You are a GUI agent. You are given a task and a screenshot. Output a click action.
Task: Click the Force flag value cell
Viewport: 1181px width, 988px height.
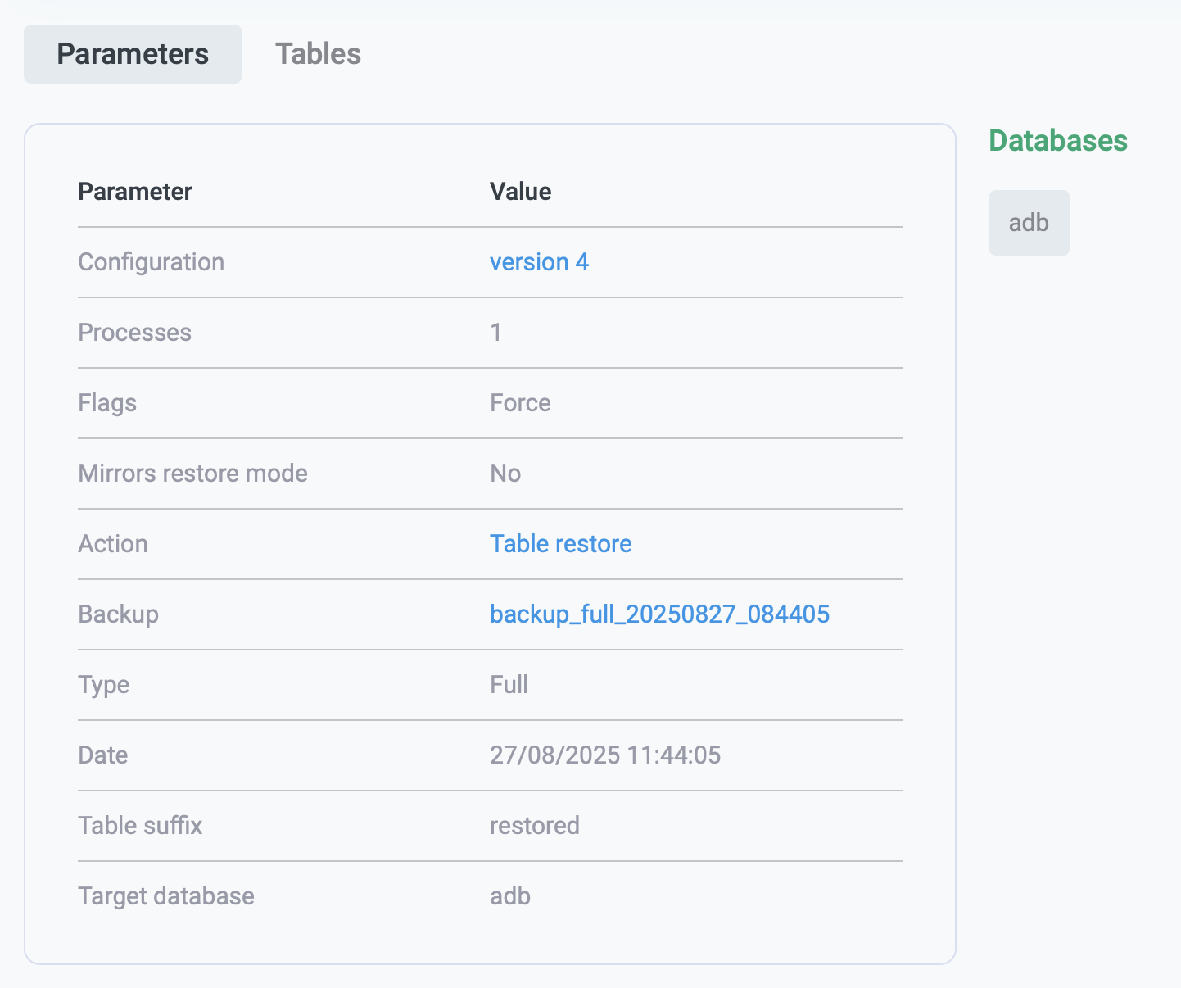519,402
